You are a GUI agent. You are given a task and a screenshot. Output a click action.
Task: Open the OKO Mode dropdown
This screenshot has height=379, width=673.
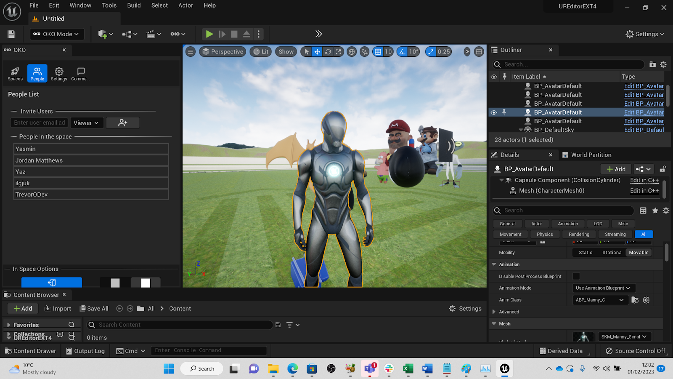click(x=57, y=34)
